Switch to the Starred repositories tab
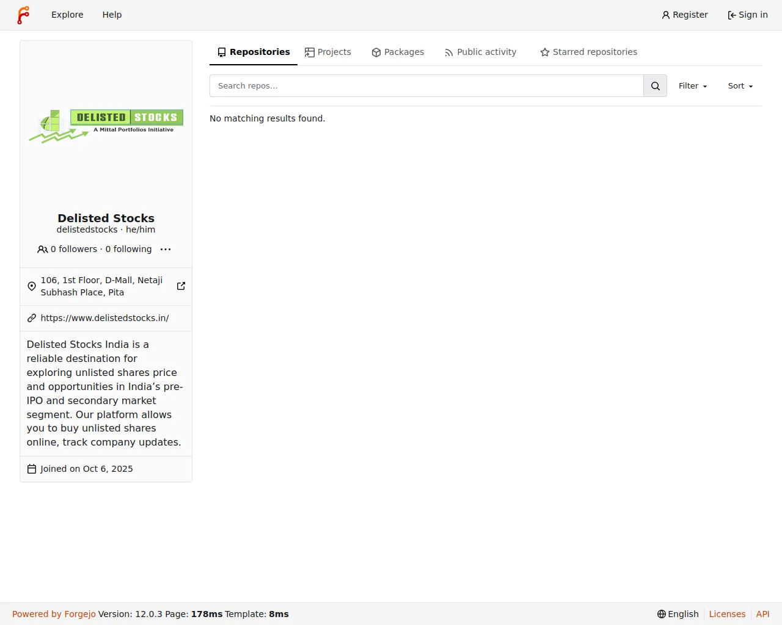This screenshot has height=625, width=782. pos(589,52)
